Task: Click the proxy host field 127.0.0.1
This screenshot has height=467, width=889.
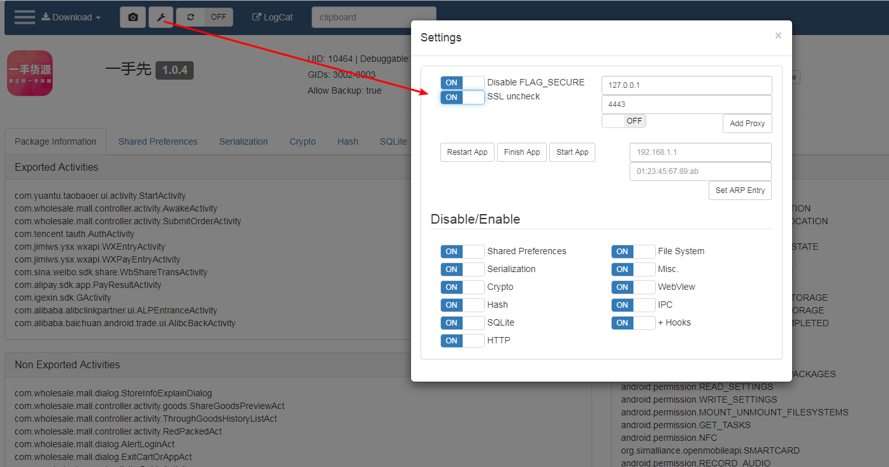Action: pyautogui.click(x=687, y=85)
